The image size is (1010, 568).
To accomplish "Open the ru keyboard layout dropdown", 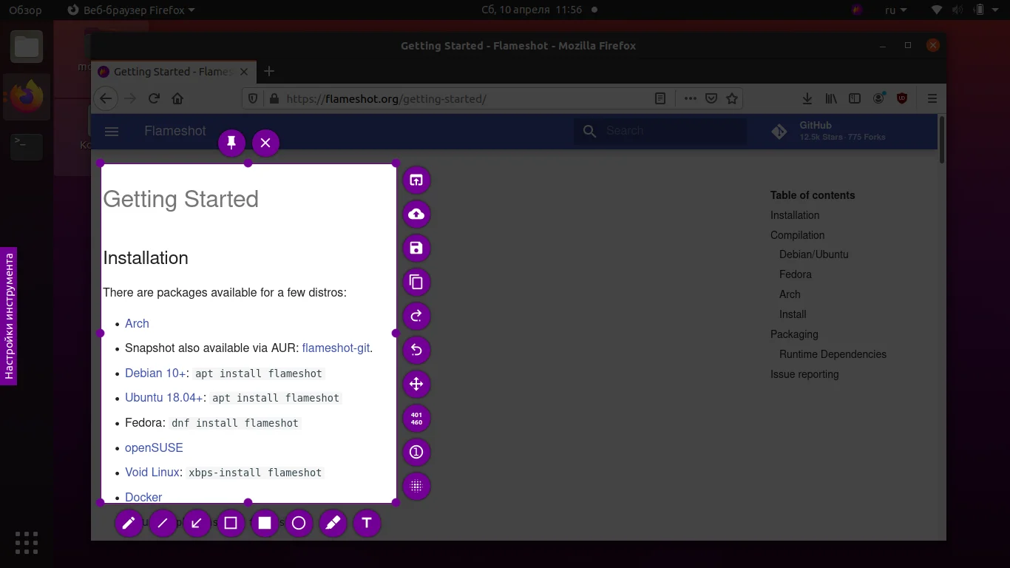I will (895, 10).
